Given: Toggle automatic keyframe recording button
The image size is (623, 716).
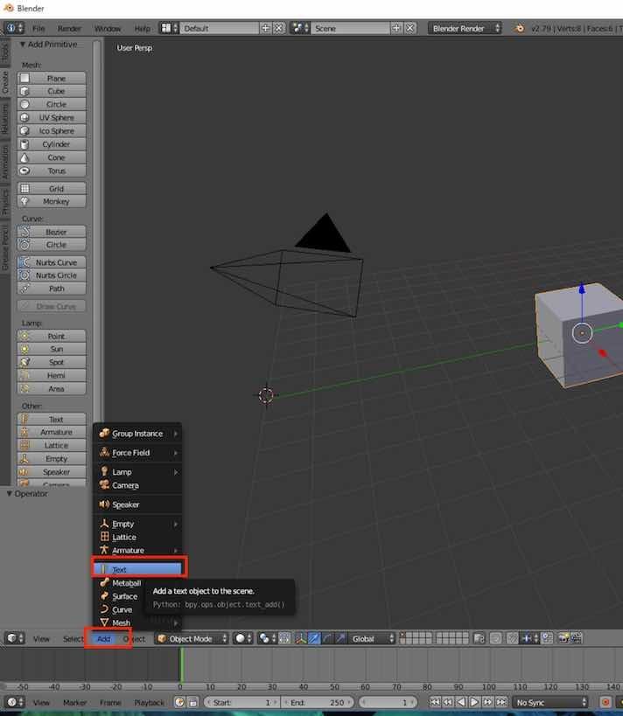Looking at the screenshot, I should pyautogui.click(x=605, y=702).
